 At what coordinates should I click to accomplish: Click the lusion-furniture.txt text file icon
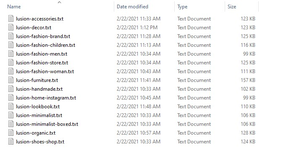tap(11, 80)
